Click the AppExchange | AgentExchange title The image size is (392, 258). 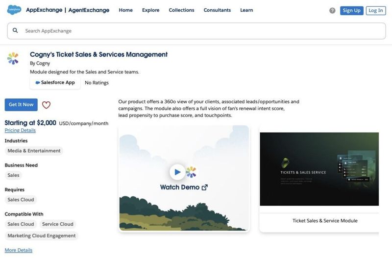(68, 10)
